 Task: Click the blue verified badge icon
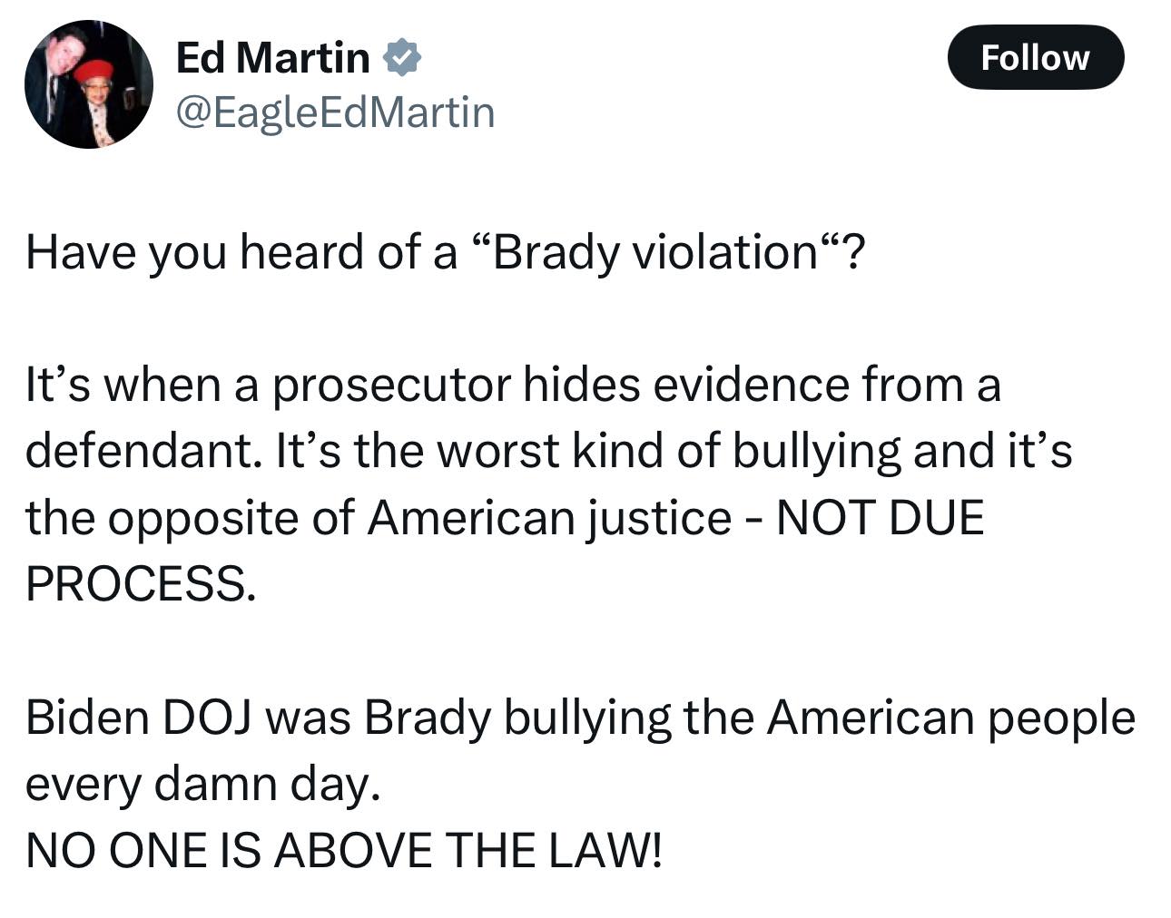click(401, 58)
